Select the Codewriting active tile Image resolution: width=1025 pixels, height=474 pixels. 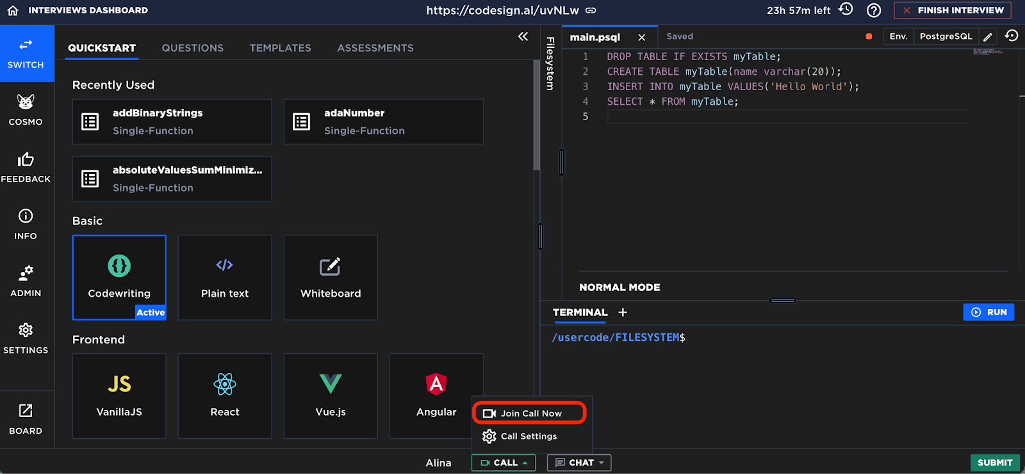tap(119, 277)
